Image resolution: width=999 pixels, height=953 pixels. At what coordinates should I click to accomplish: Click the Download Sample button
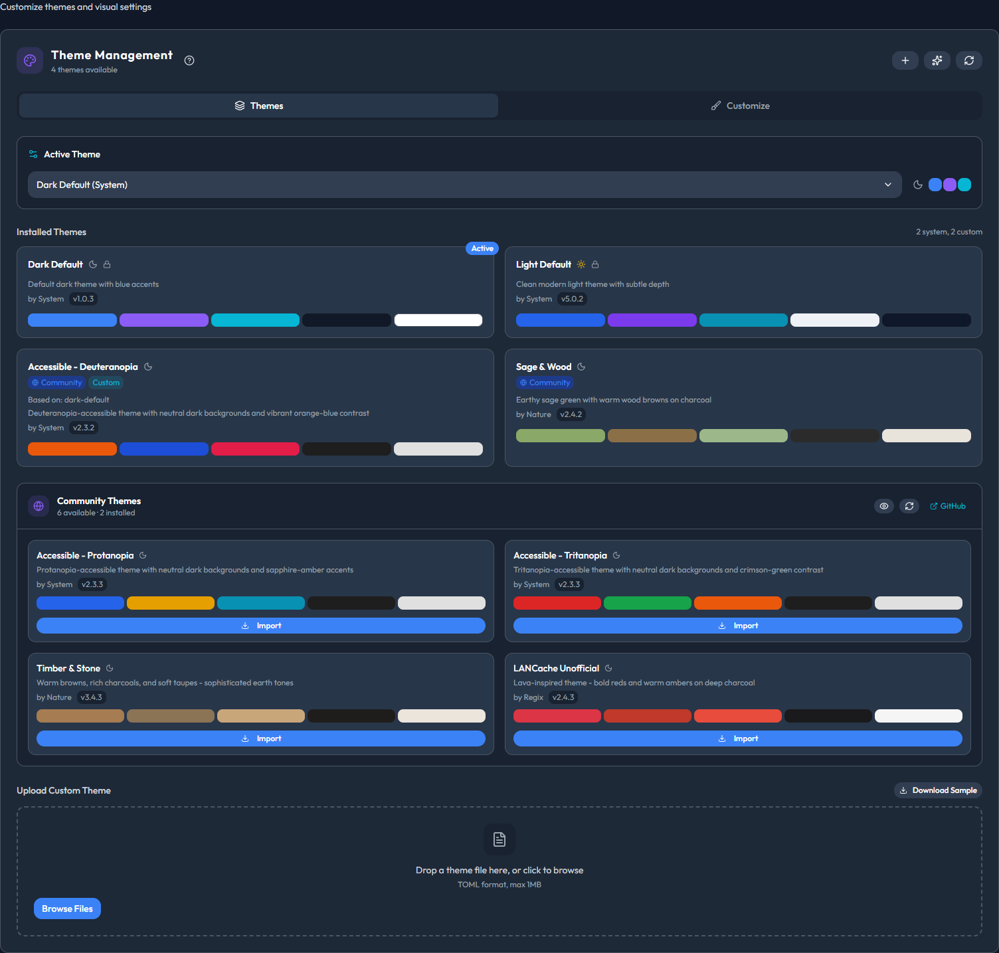[x=938, y=790]
